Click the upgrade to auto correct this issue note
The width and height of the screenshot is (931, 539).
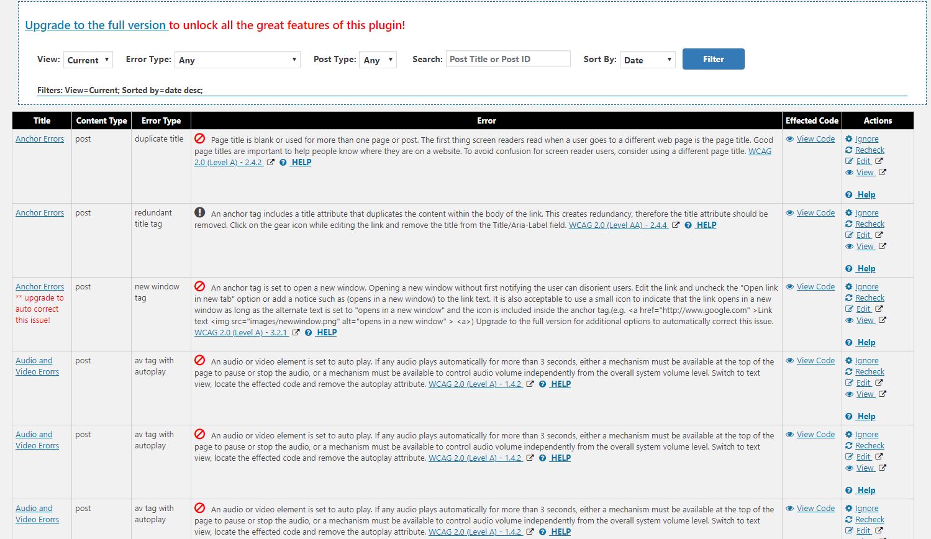point(39,309)
